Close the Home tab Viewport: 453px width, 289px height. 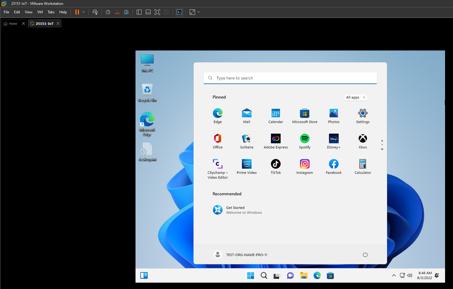[x=23, y=23]
